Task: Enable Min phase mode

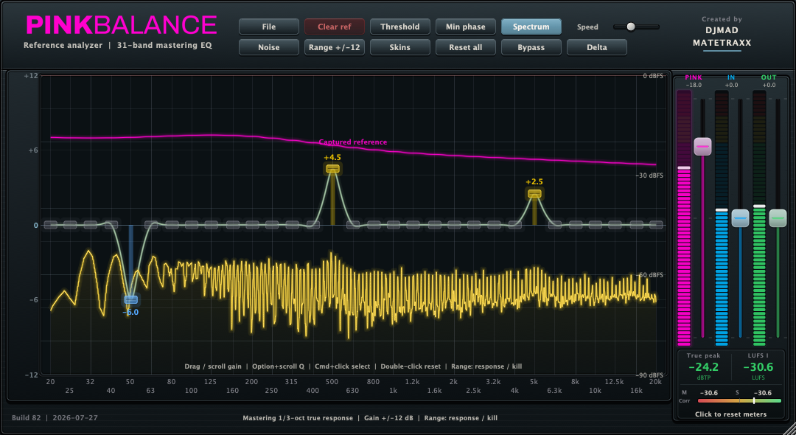Action: 465,27
